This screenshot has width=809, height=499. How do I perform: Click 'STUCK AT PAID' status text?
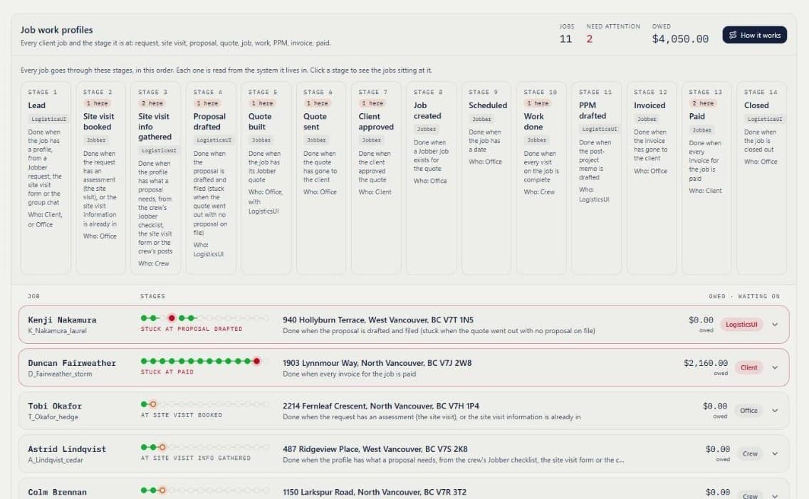[x=167, y=372]
